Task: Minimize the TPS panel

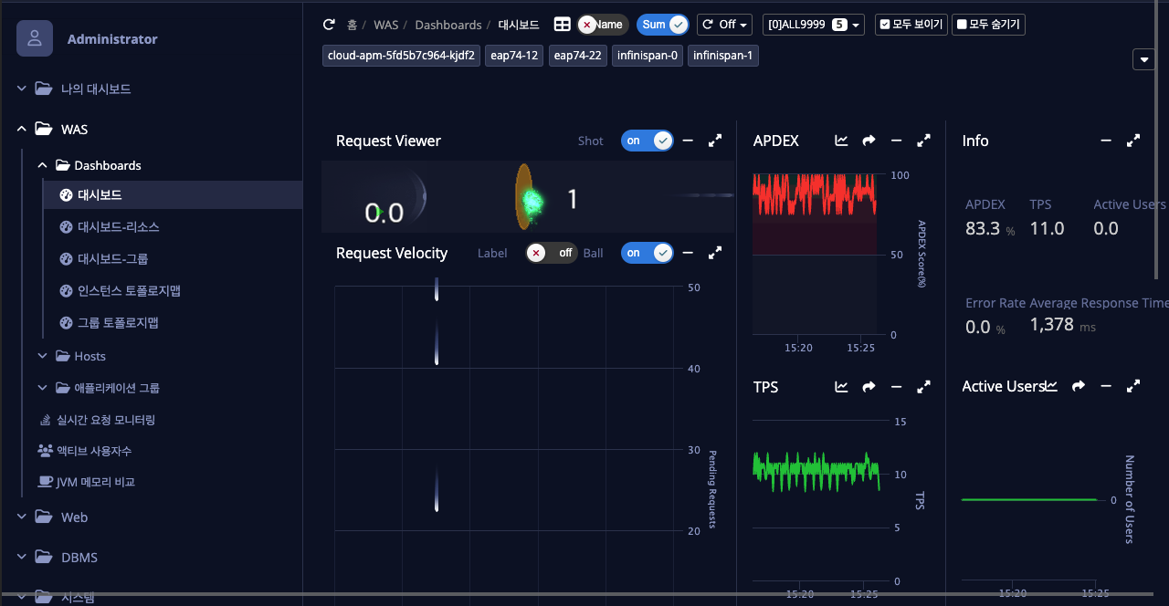Action: point(896,387)
